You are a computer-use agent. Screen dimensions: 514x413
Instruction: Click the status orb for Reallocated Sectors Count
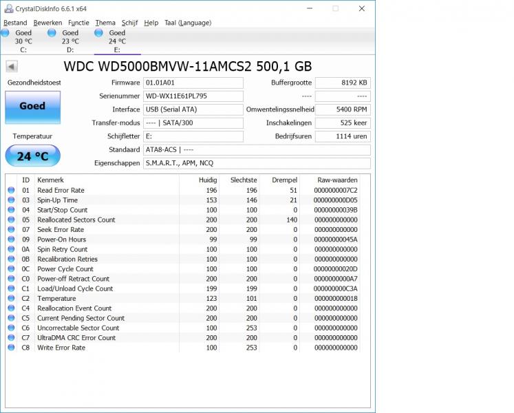[11, 220]
